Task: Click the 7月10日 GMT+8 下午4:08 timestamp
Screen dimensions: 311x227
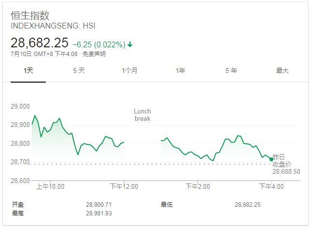Action: pos(44,54)
